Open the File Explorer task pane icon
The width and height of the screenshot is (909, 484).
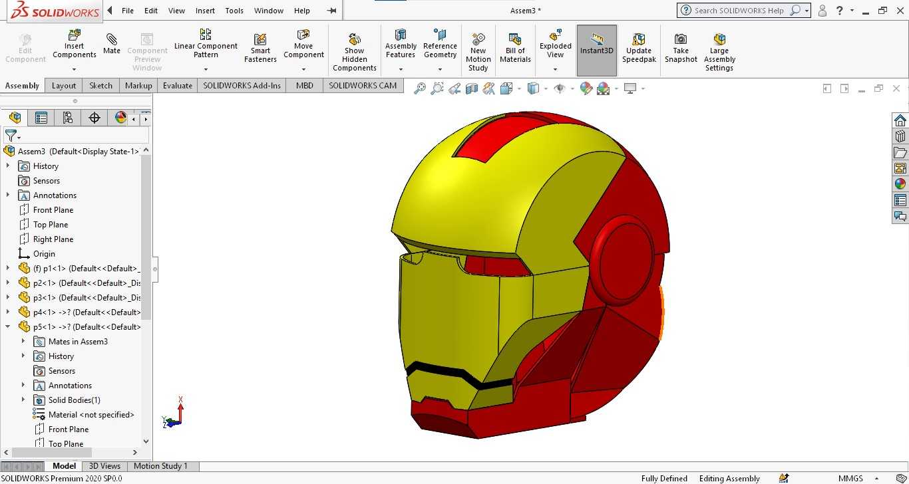pos(900,152)
